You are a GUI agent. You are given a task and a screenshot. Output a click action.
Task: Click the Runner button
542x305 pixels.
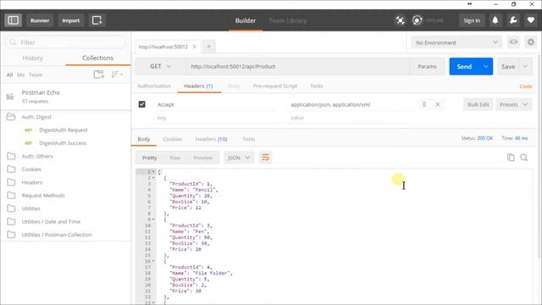(40, 20)
